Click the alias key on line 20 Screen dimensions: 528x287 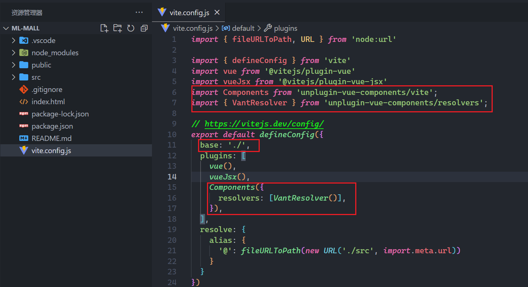coord(221,240)
